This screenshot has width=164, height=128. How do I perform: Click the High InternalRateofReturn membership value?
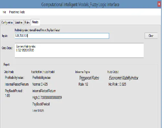pos(47,98)
